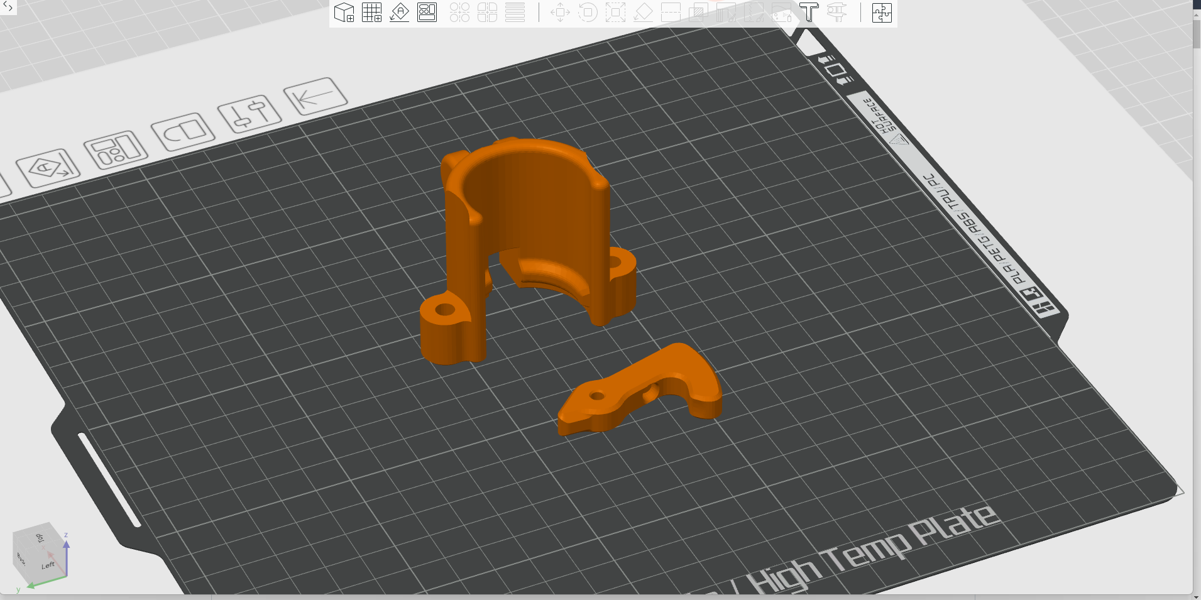Activate the Measure caliper tool
Screen dimensions: 1201x600
(836, 13)
